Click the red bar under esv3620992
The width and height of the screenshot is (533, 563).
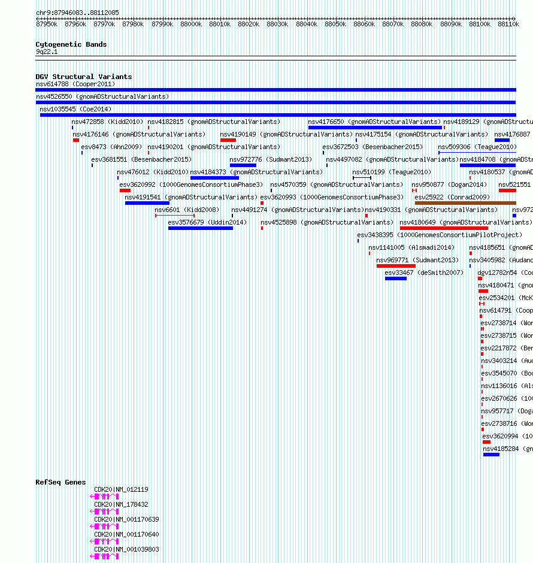(125, 190)
